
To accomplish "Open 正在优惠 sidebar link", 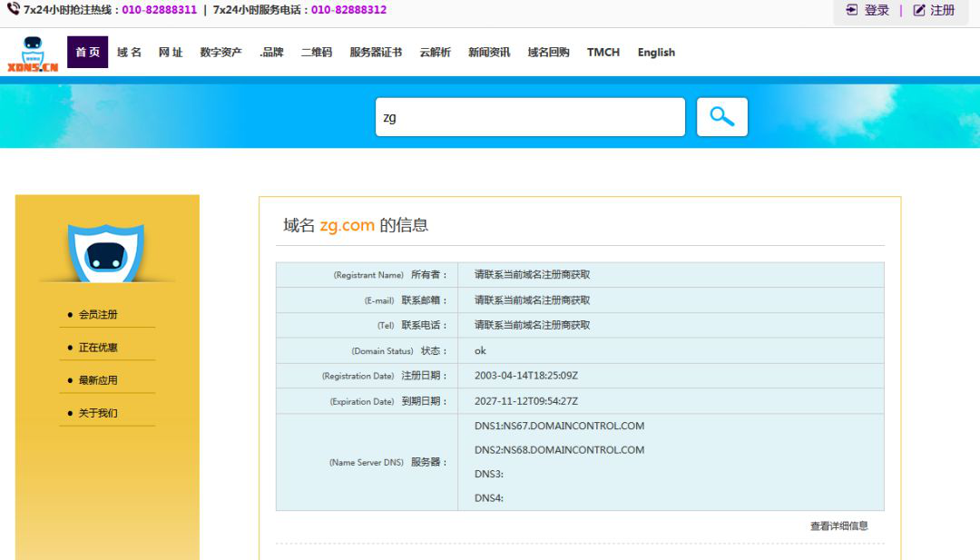I will click(98, 348).
